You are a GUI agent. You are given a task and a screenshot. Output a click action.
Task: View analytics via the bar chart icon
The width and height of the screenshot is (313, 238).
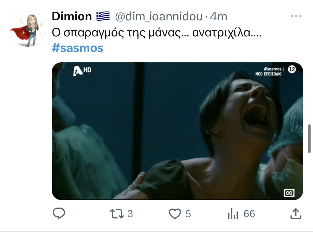point(233,214)
